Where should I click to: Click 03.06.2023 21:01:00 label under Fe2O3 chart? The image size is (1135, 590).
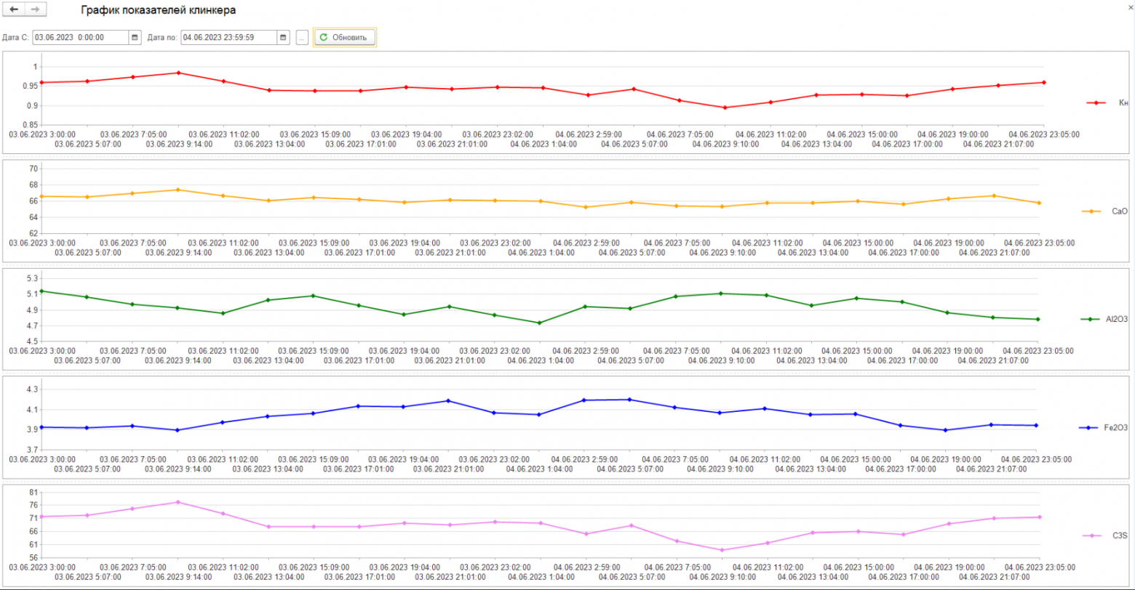pos(447,469)
